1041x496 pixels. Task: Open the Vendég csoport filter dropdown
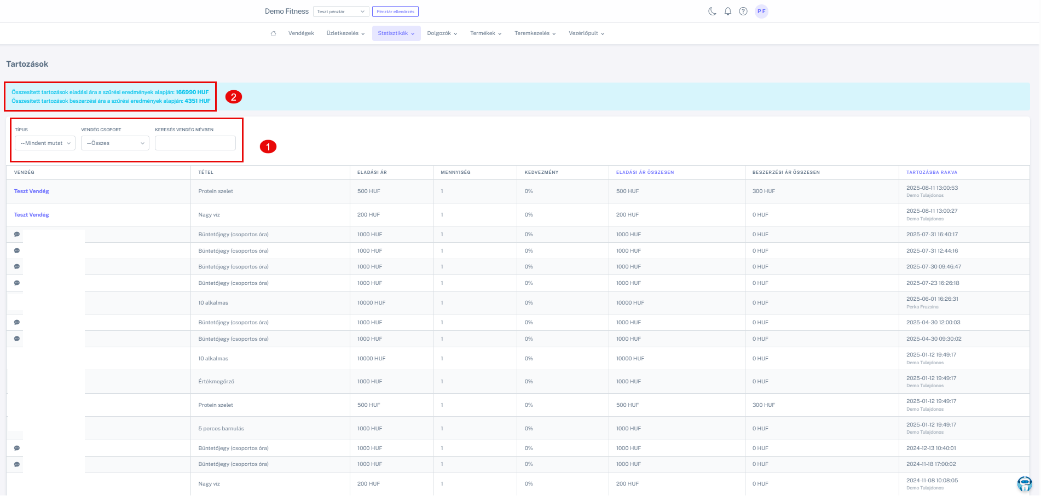coord(115,143)
